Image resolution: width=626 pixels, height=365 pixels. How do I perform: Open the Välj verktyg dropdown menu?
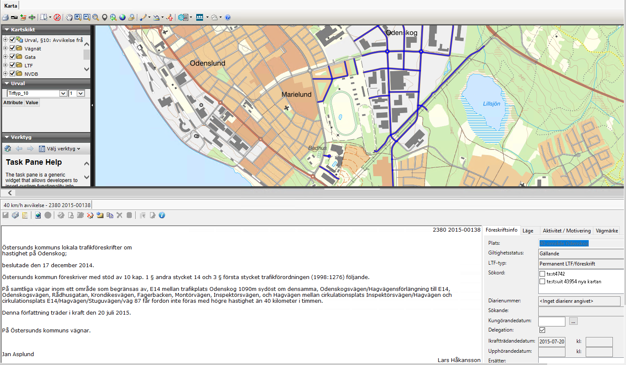(x=60, y=149)
